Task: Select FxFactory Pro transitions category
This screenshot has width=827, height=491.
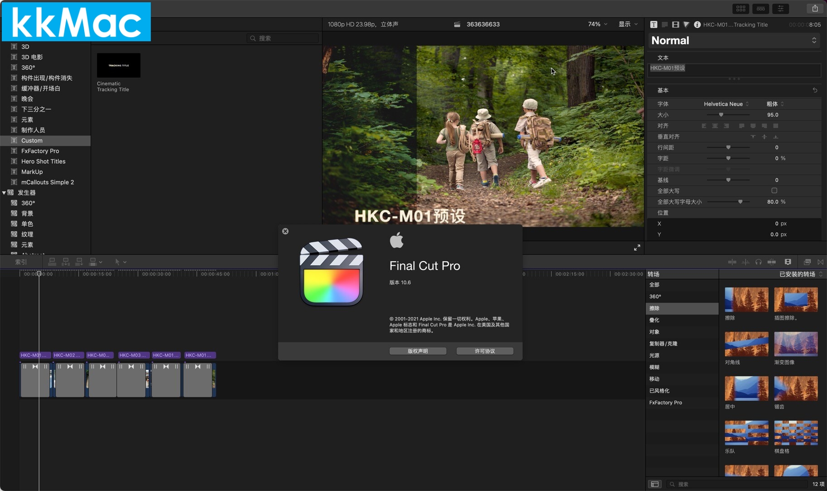Action: click(x=682, y=403)
